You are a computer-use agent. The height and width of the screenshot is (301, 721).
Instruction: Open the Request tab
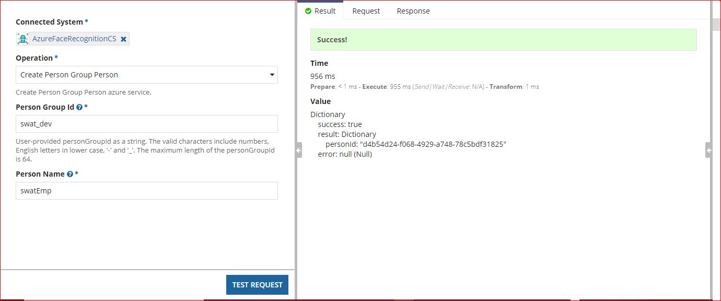pos(366,11)
